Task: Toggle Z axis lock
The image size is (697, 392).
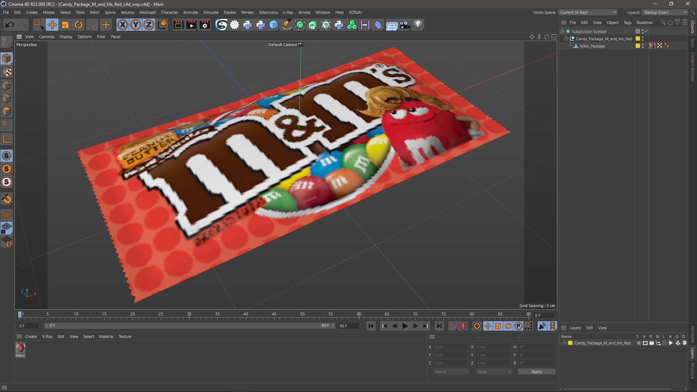Action: [x=149, y=25]
